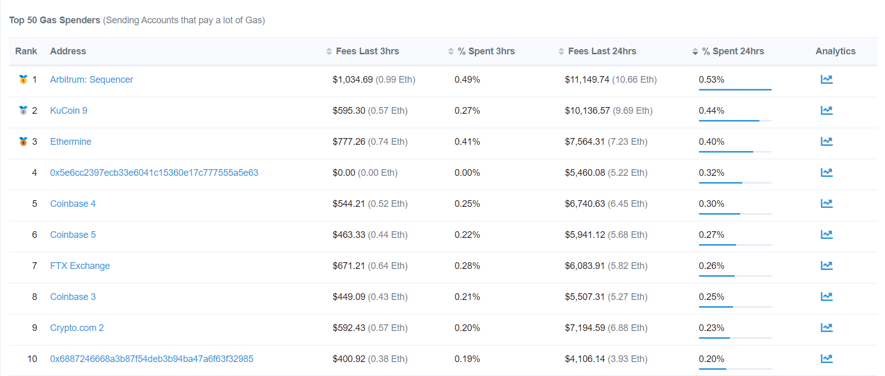Click the Analytics column header
Screen dimensions: 885x376
pos(835,51)
